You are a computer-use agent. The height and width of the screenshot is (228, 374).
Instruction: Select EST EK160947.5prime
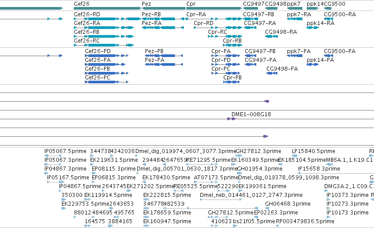pos(146,226)
